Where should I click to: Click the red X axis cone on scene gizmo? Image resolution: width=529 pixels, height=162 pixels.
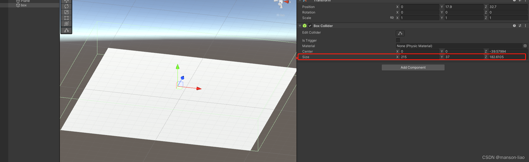click(x=286, y=2)
